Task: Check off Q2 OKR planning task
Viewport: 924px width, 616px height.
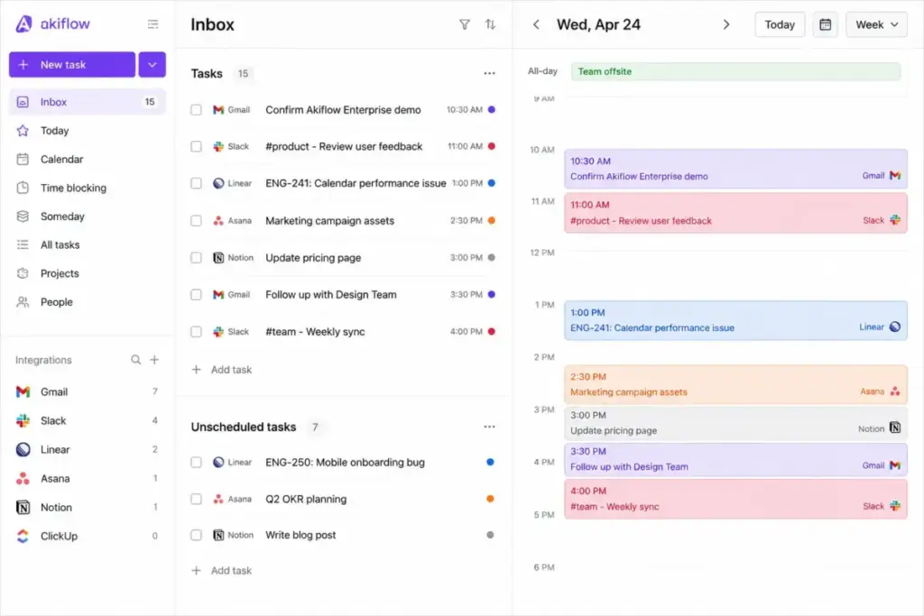Action: [196, 500]
